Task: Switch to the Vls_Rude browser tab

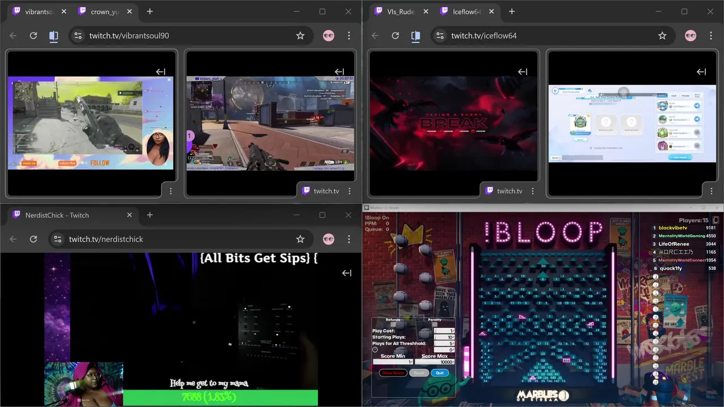Action: [x=402, y=11]
